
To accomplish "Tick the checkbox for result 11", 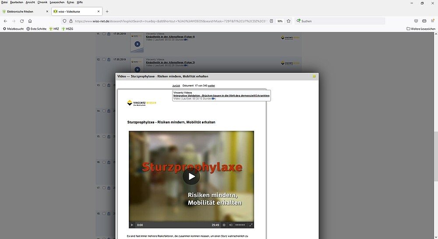I will 104,34.
